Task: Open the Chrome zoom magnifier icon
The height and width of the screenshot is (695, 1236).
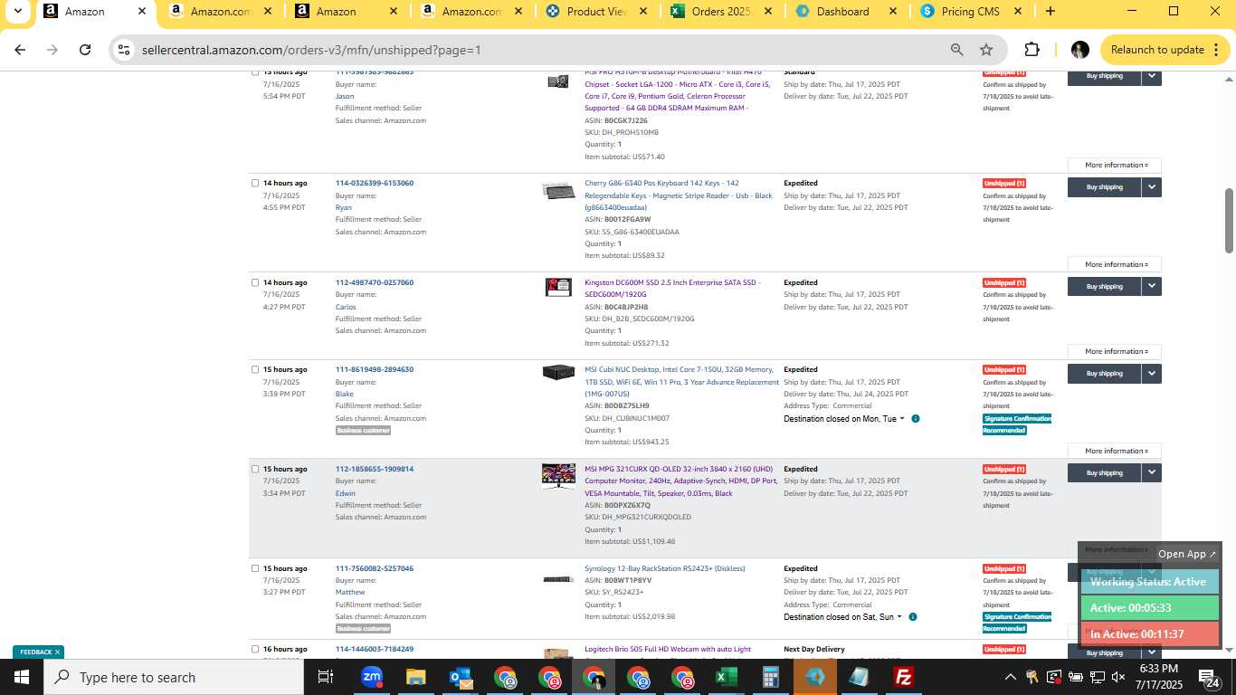Action: tap(956, 50)
